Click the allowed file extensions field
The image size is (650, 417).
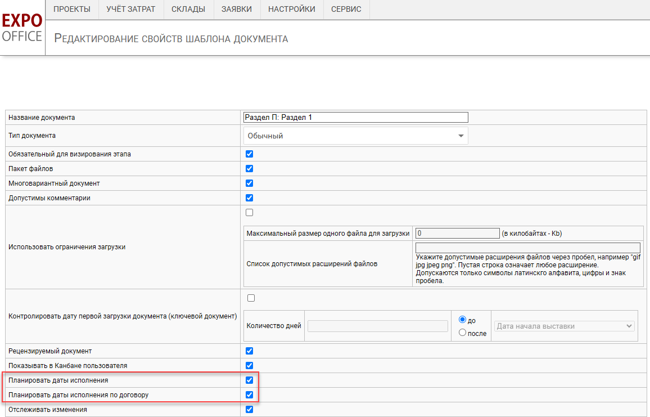point(527,248)
